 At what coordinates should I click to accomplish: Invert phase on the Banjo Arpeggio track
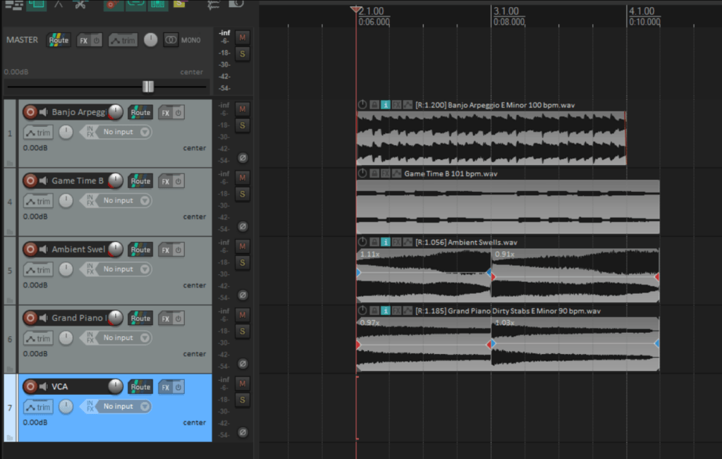[243, 158]
